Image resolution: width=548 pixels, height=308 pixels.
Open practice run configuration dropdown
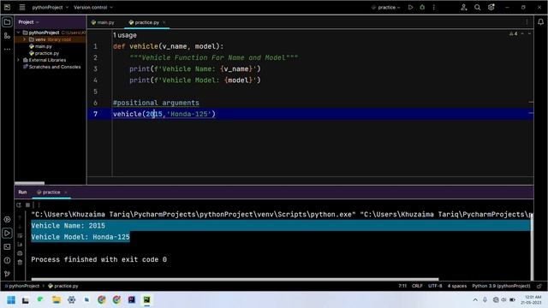[385, 7]
